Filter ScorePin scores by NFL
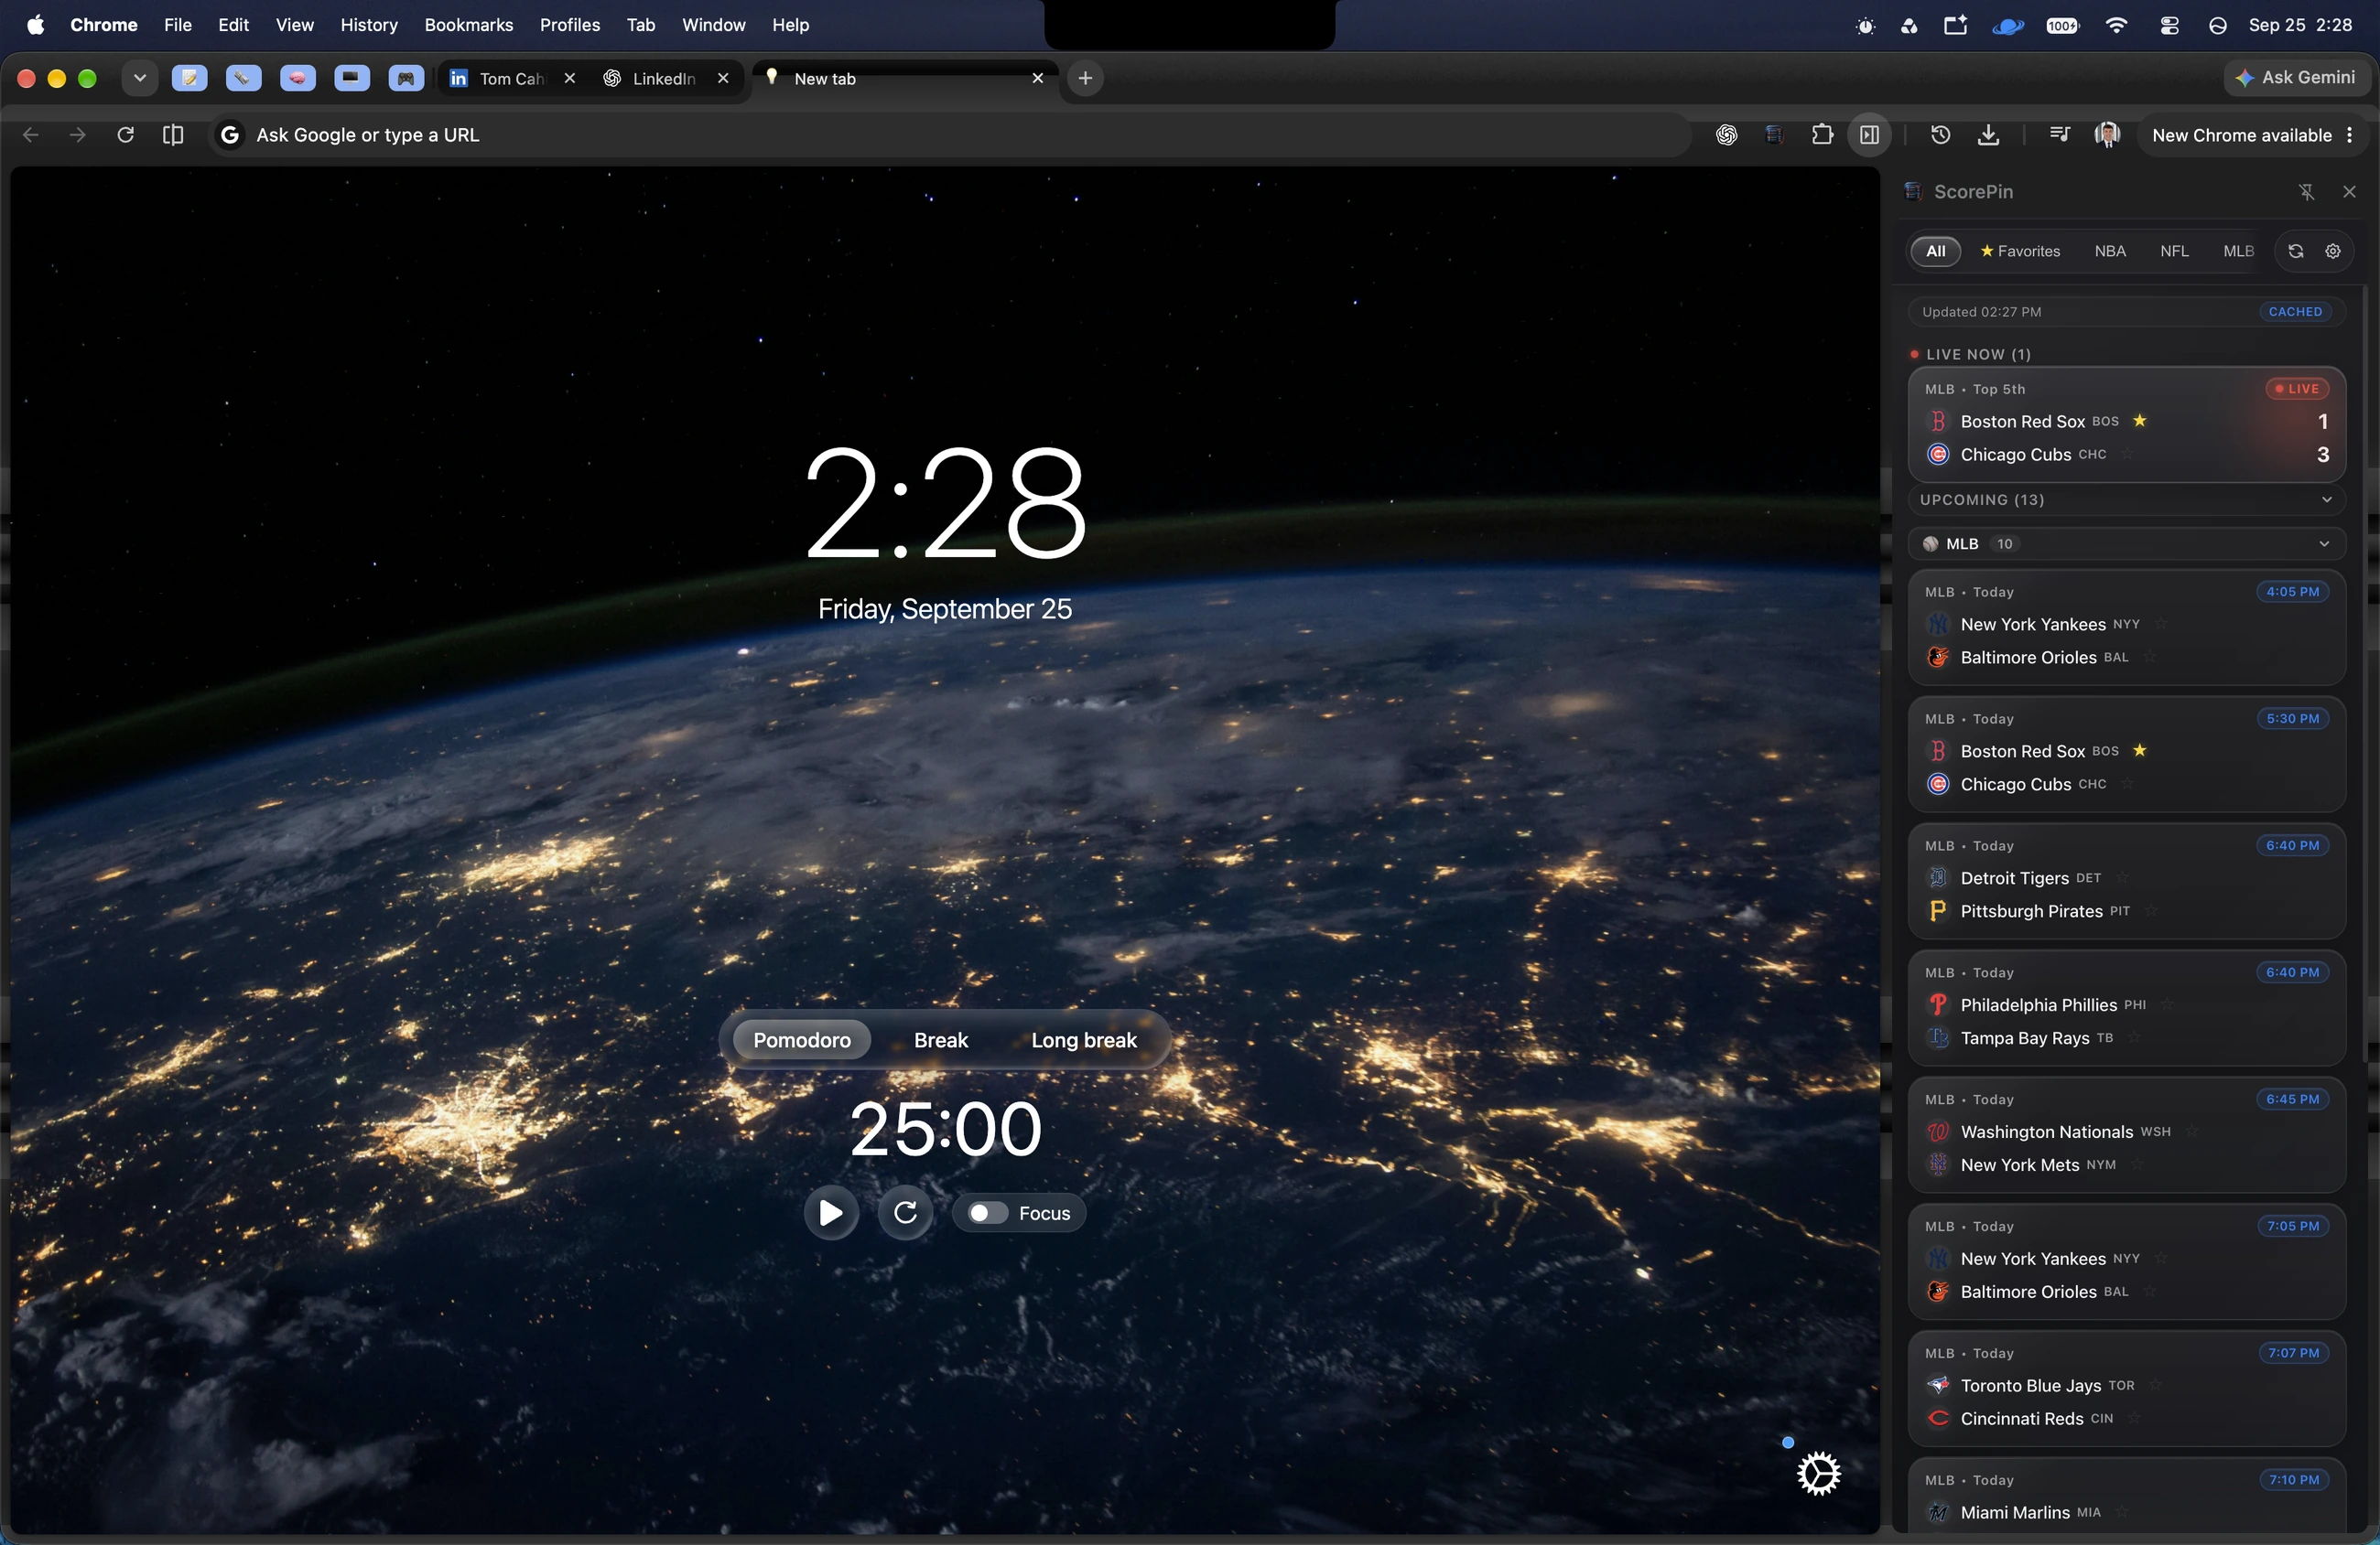The height and width of the screenshot is (1545, 2380). [2174, 251]
